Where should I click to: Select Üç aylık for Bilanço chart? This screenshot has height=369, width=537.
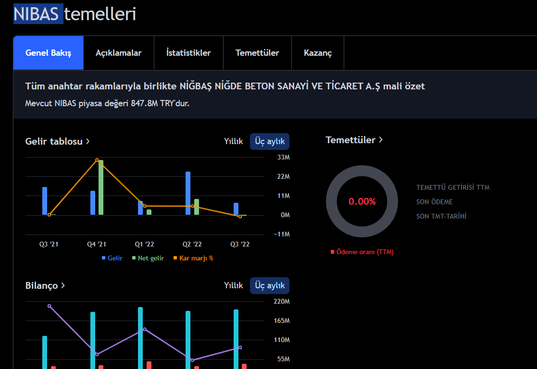coord(270,285)
